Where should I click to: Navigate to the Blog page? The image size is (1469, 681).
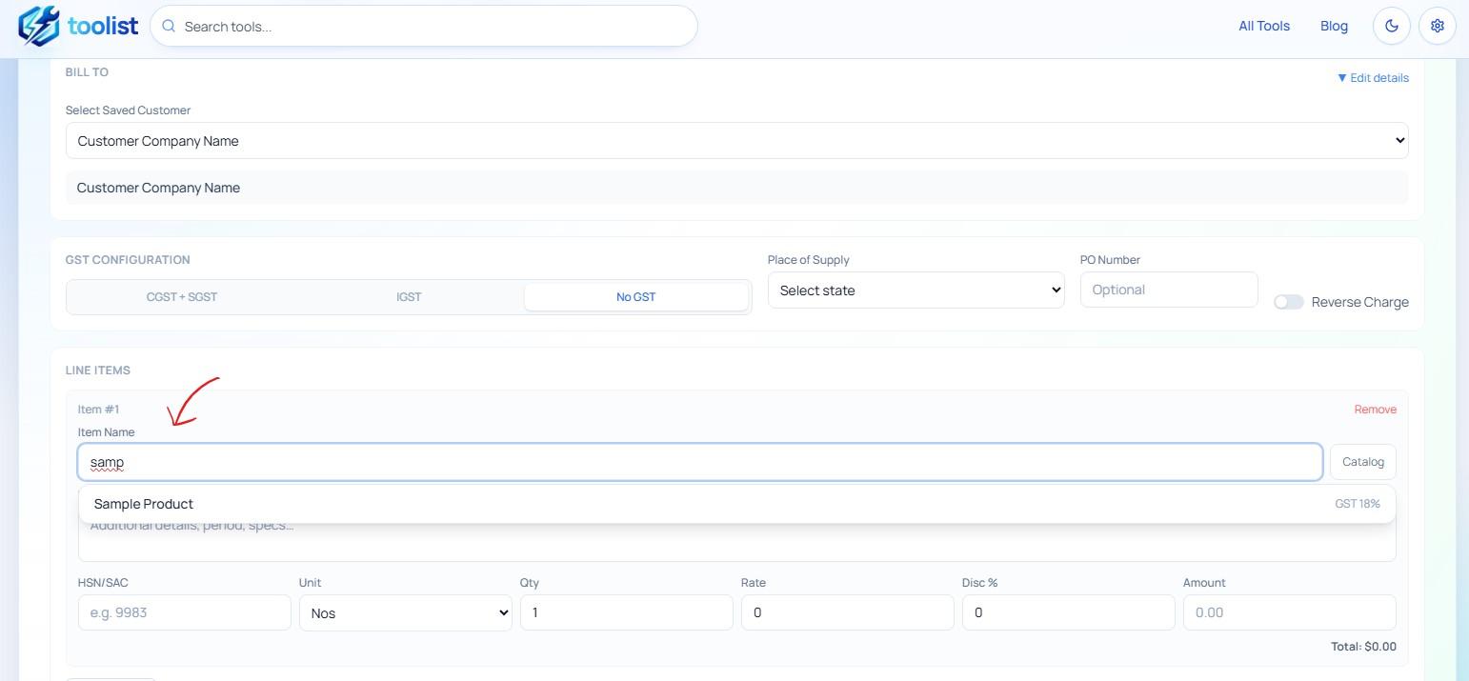coord(1334,26)
